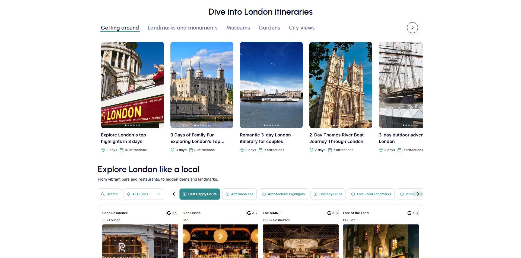Click Google rating 4.5 badge for The MAINE
The width and height of the screenshot is (521, 258).
333,213
